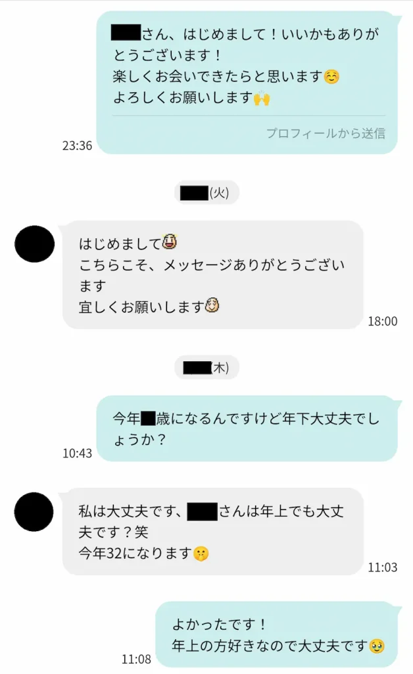
Task: Click the raised hands emoji in first message
Action: tap(262, 99)
